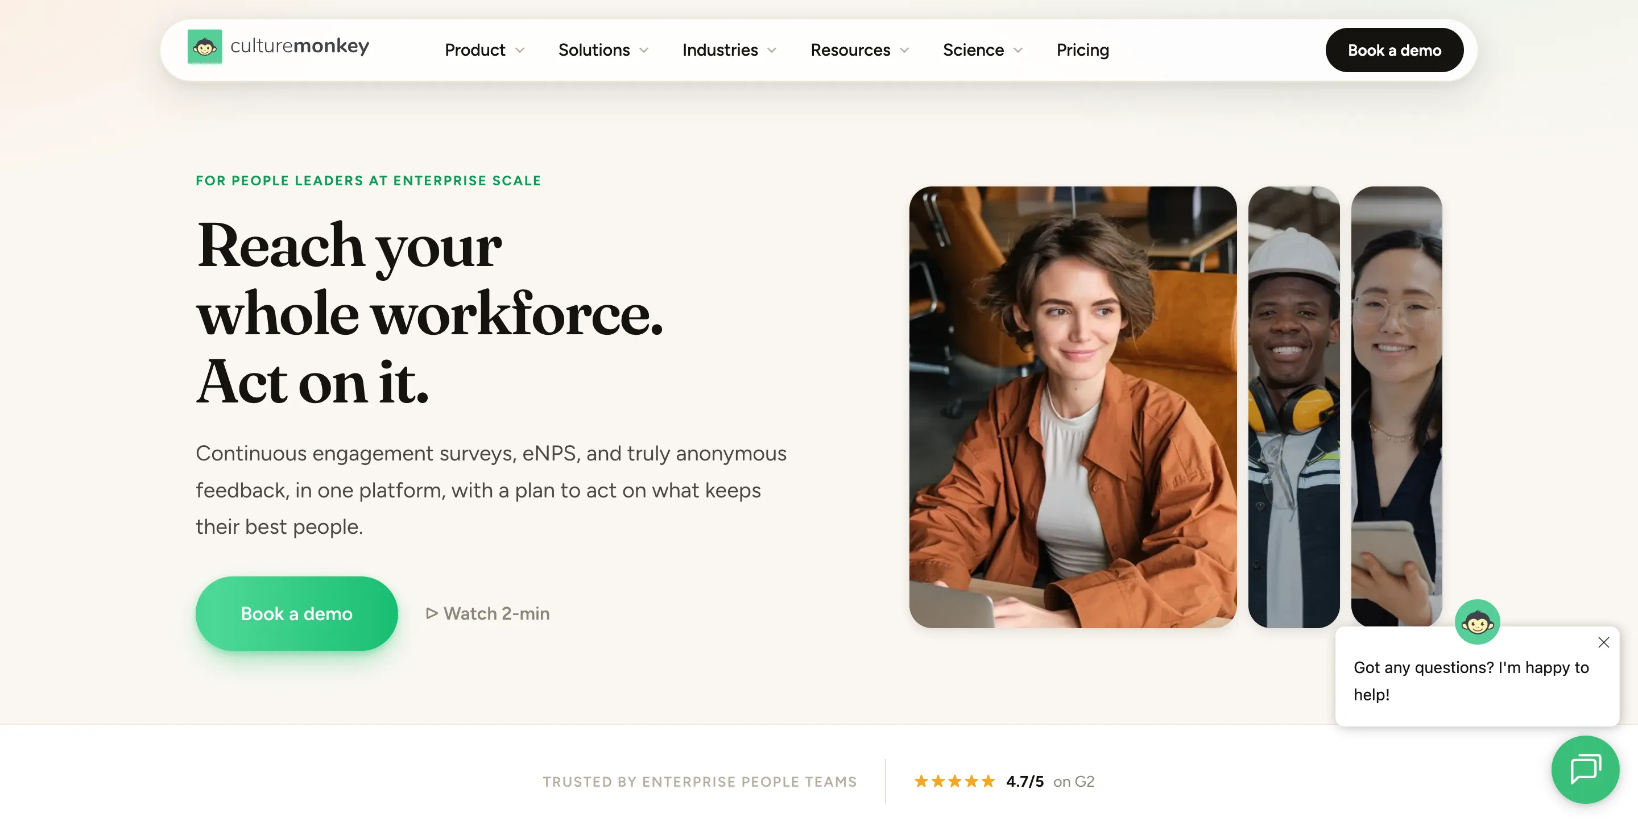Click the 4.7/5 rating text

point(1024,781)
